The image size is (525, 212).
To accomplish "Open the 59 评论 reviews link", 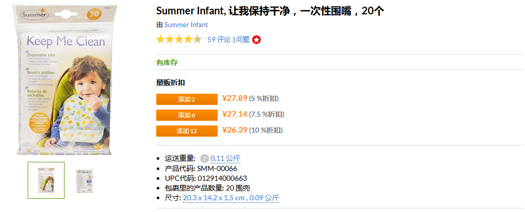I will 219,39.
